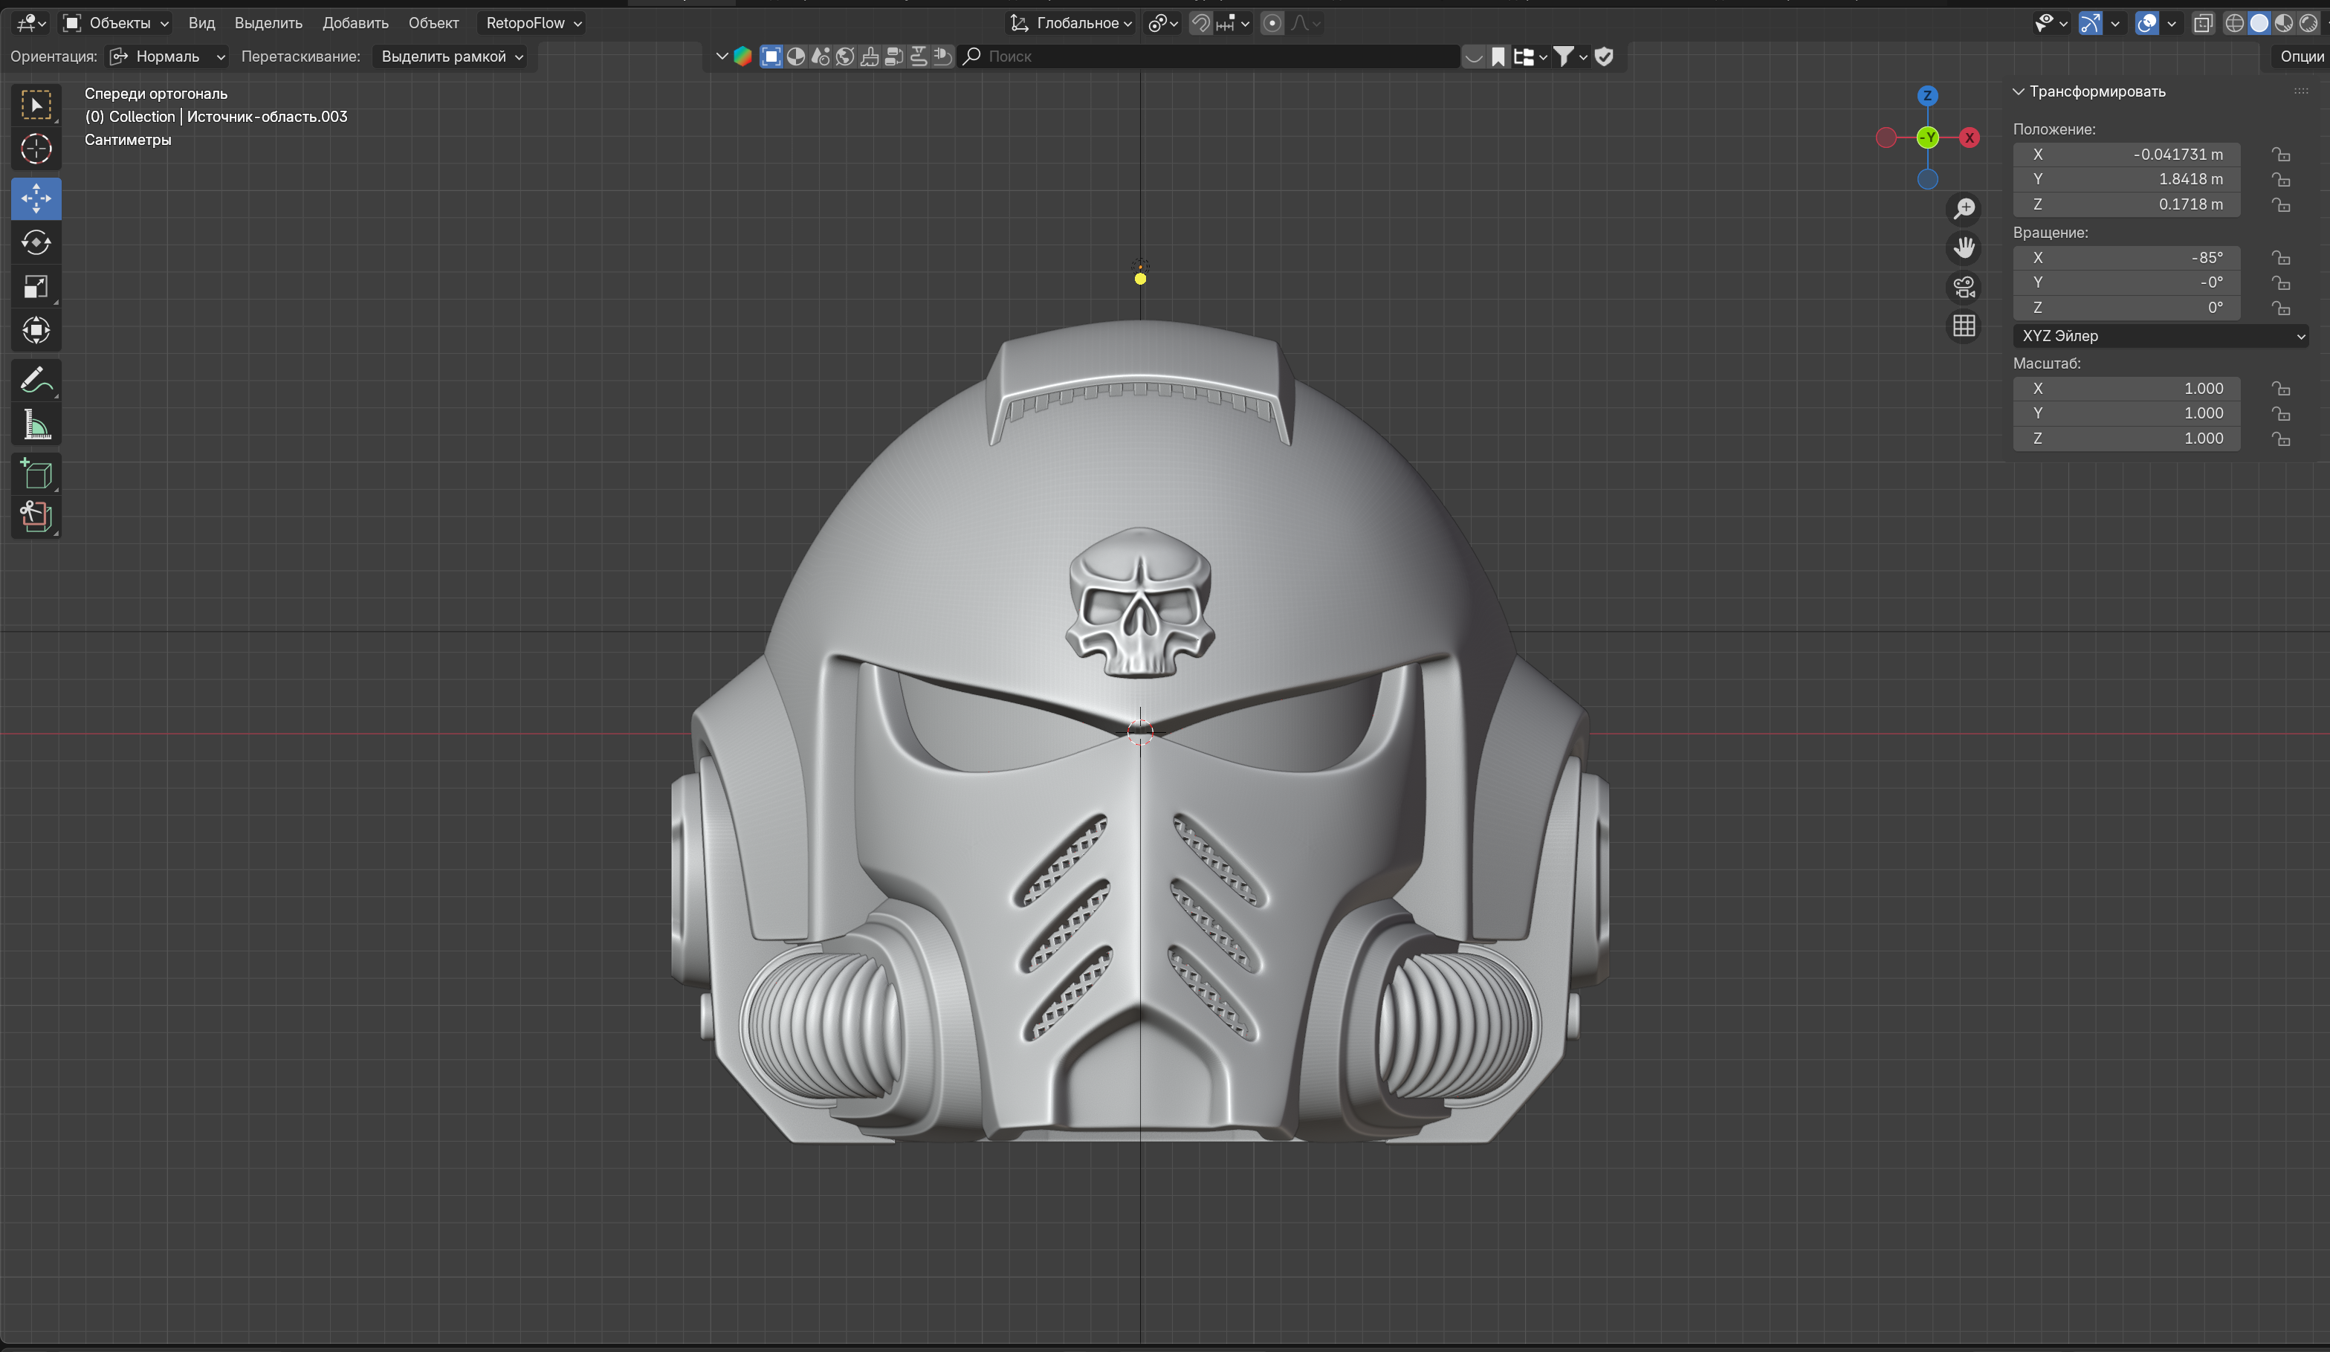The width and height of the screenshot is (2330, 1352).
Task: Open the hierarchy tree icon dropdown
Action: point(1530,56)
